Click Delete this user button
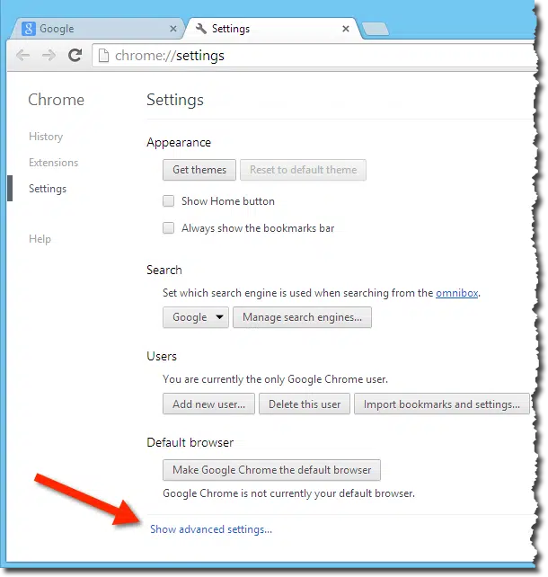 point(305,404)
